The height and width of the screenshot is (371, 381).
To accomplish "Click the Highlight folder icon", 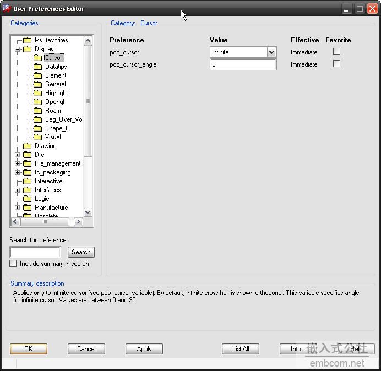I will pyautogui.click(x=37, y=93).
